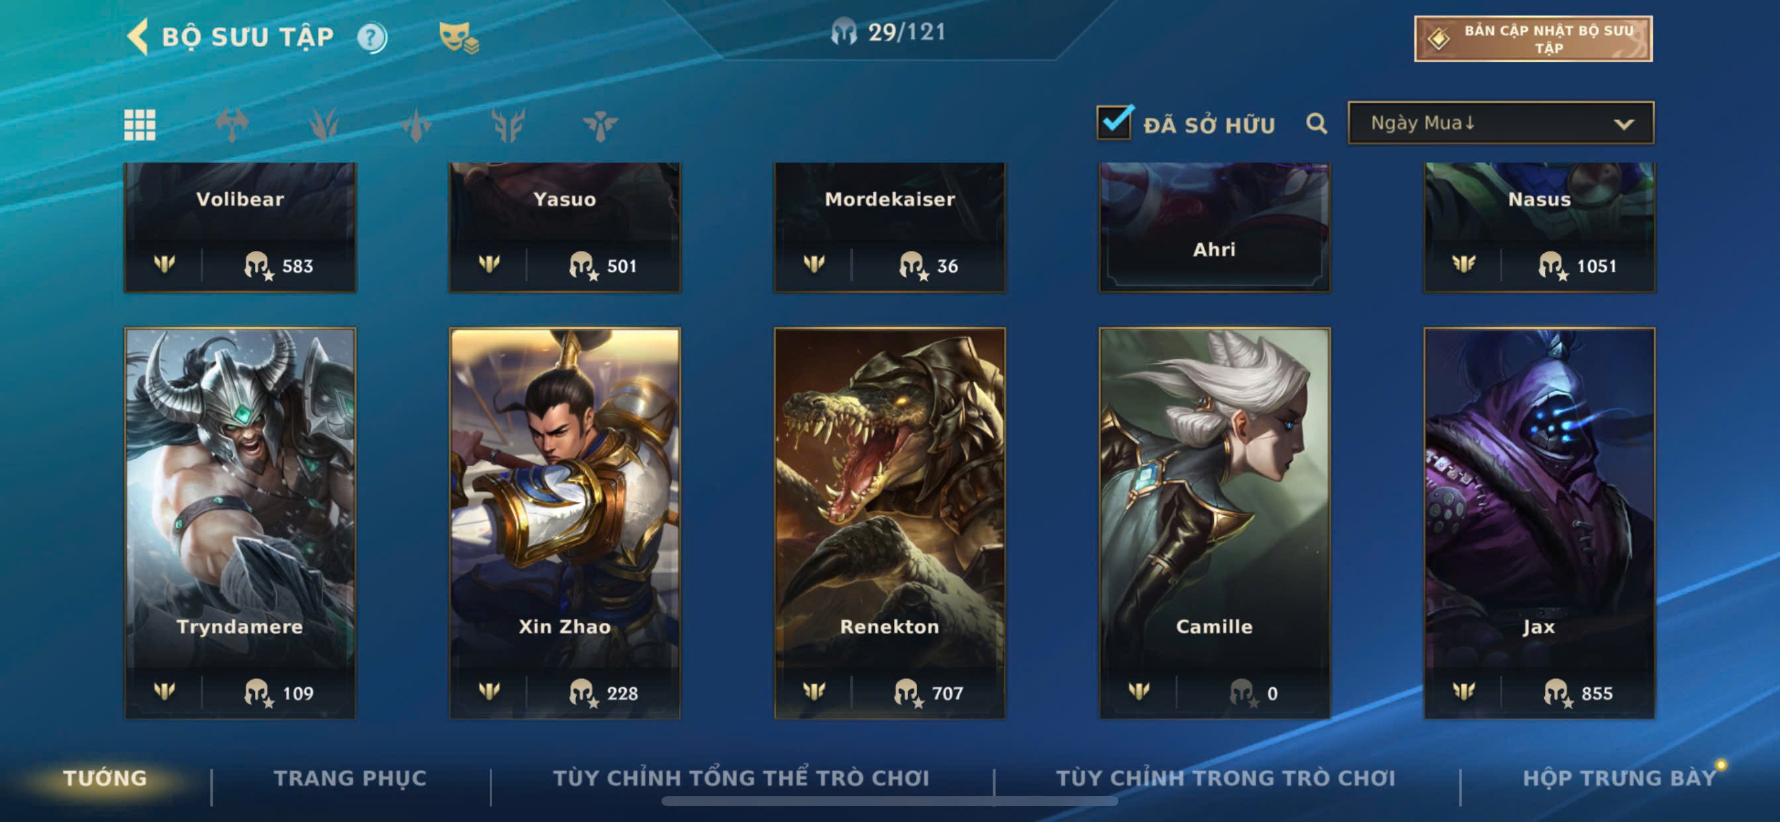Click the sort dropdown chevron arrow
Image resolution: width=1780 pixels, height=822 pixels.
1623,124
